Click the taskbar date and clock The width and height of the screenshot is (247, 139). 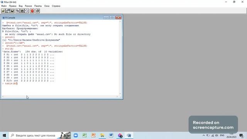click(232, 136)
